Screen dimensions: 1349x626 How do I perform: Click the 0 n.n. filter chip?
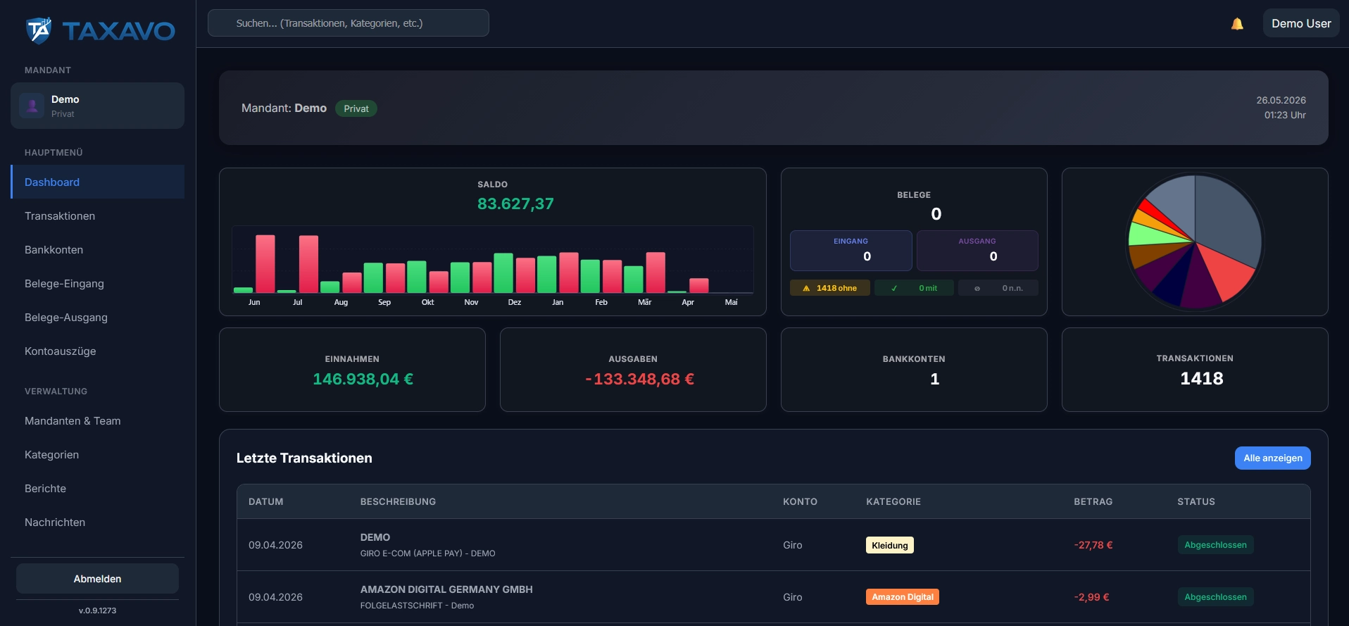[998, 288]
